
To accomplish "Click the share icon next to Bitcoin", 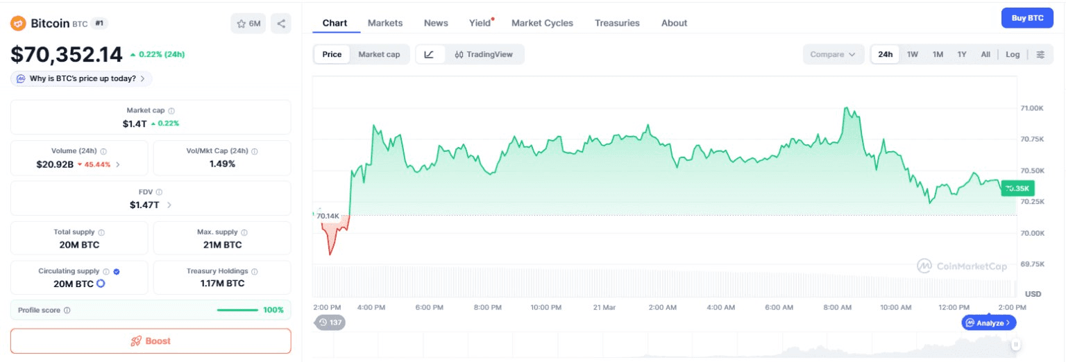I will click(x=281, y=24).
